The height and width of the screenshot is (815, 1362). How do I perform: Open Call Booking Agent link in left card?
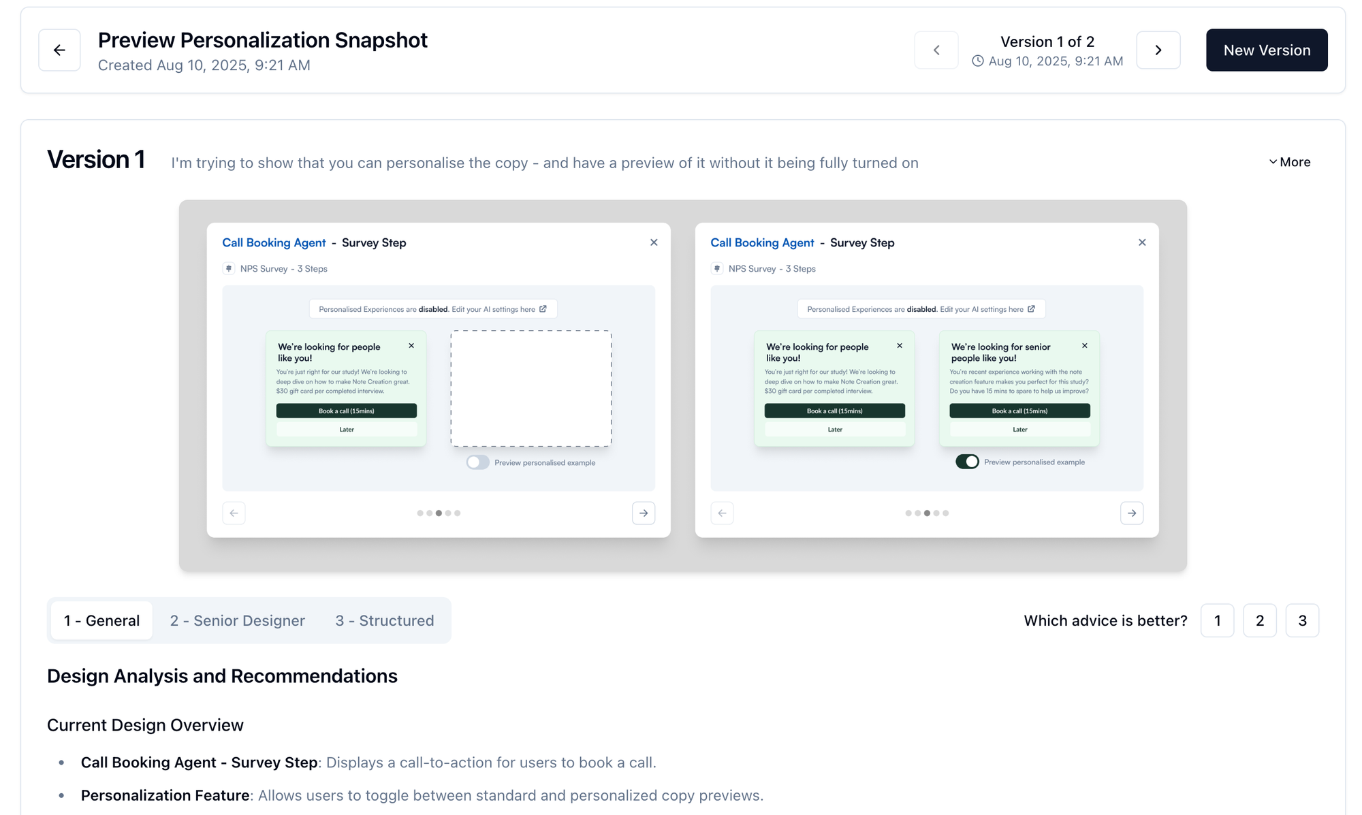(x=274, y=243)
